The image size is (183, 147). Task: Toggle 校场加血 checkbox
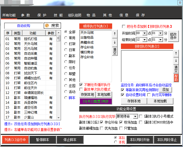click(121, 122)
